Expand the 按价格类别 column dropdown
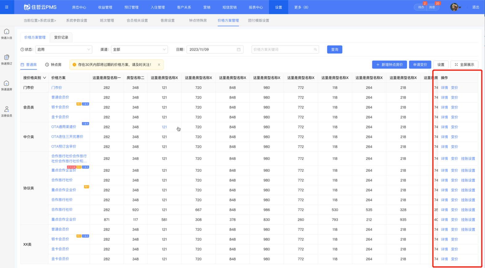 point(45,78)
